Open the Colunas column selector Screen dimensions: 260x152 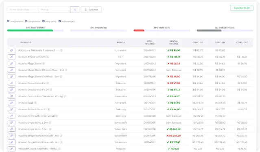pos(91,10)
